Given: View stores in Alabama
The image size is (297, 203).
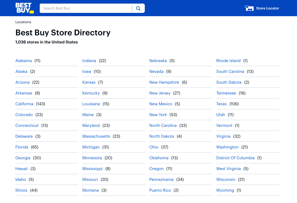Looking at the screenshot, I should 23,60.
